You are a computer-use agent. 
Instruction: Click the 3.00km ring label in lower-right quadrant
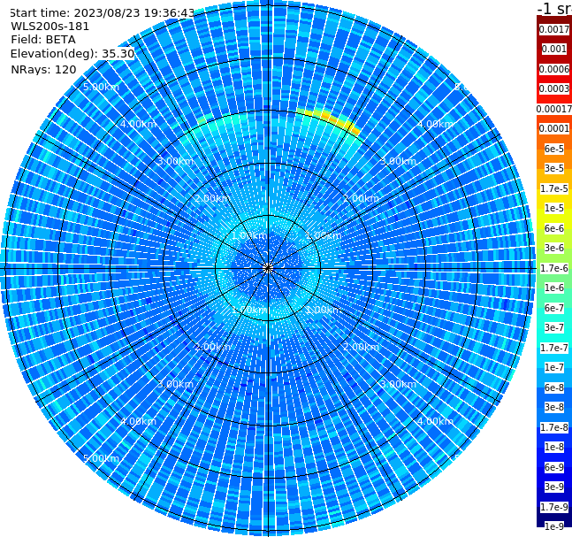pos(399,384)
